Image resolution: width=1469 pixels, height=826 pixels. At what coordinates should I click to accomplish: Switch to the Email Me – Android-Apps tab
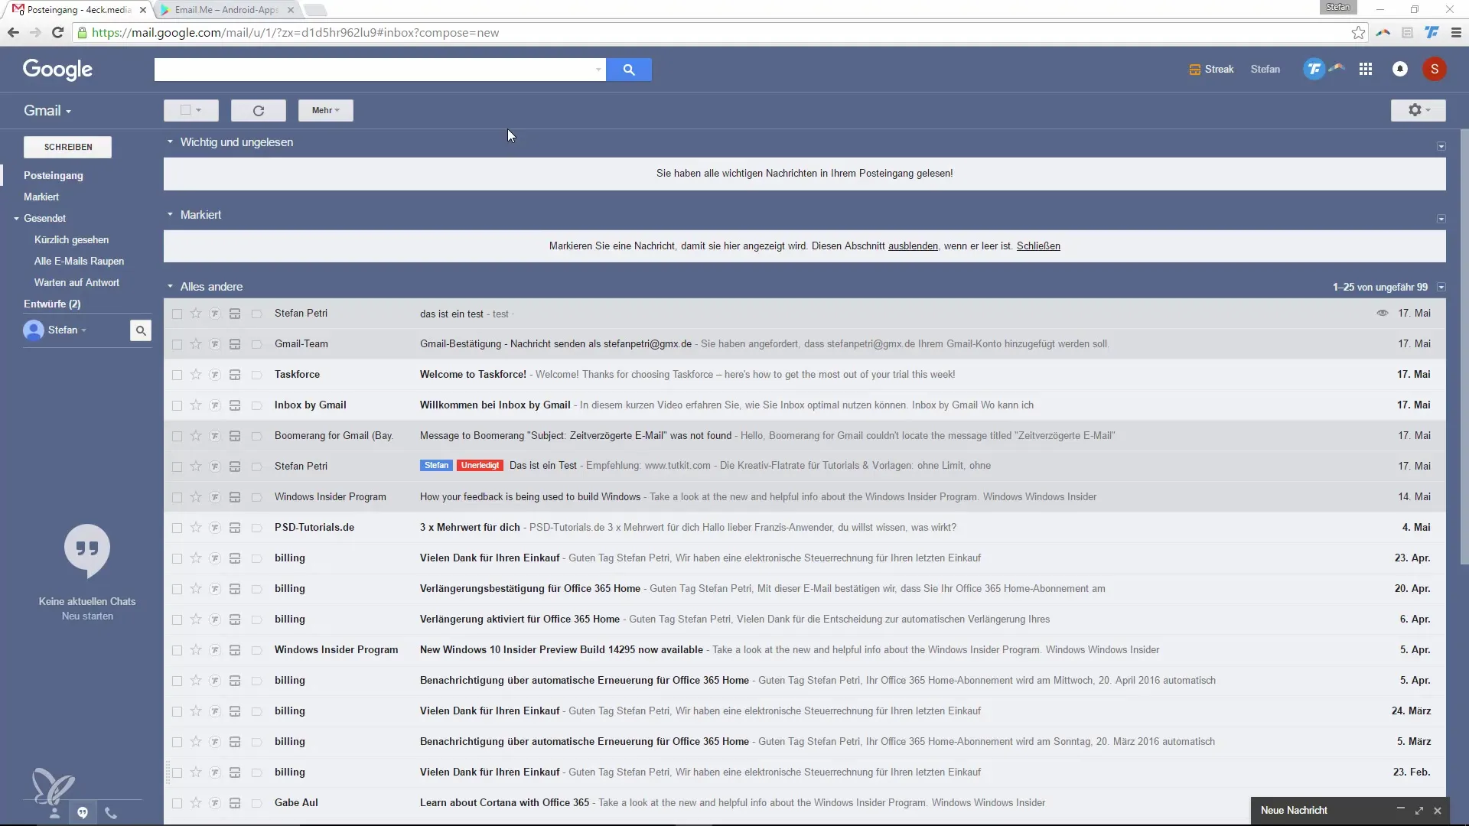point(226,10)
